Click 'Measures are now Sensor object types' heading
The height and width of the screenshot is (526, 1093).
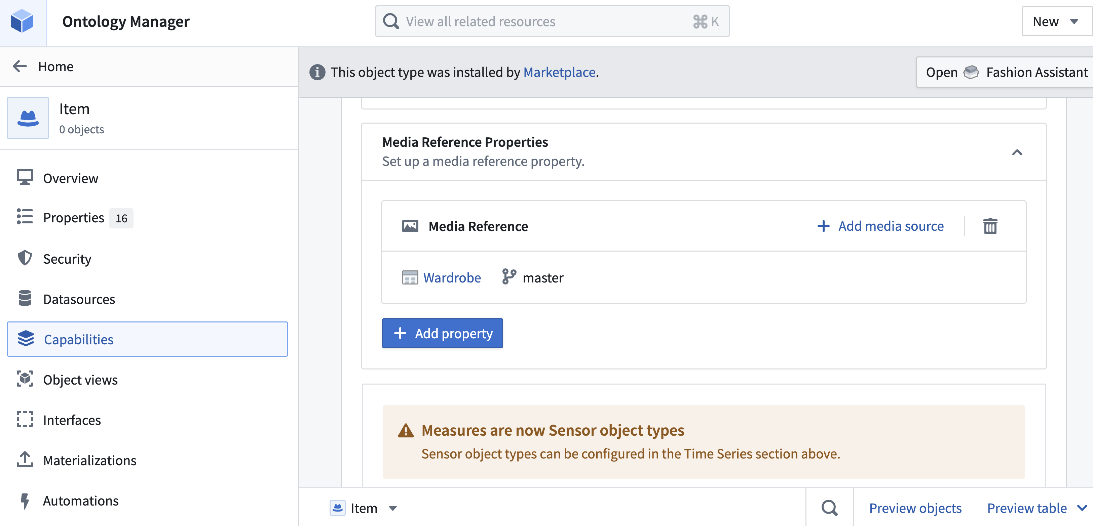click(x=553, y=430)
